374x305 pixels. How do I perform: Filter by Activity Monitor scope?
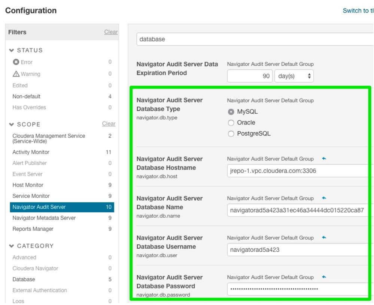(x=31, y=152)
